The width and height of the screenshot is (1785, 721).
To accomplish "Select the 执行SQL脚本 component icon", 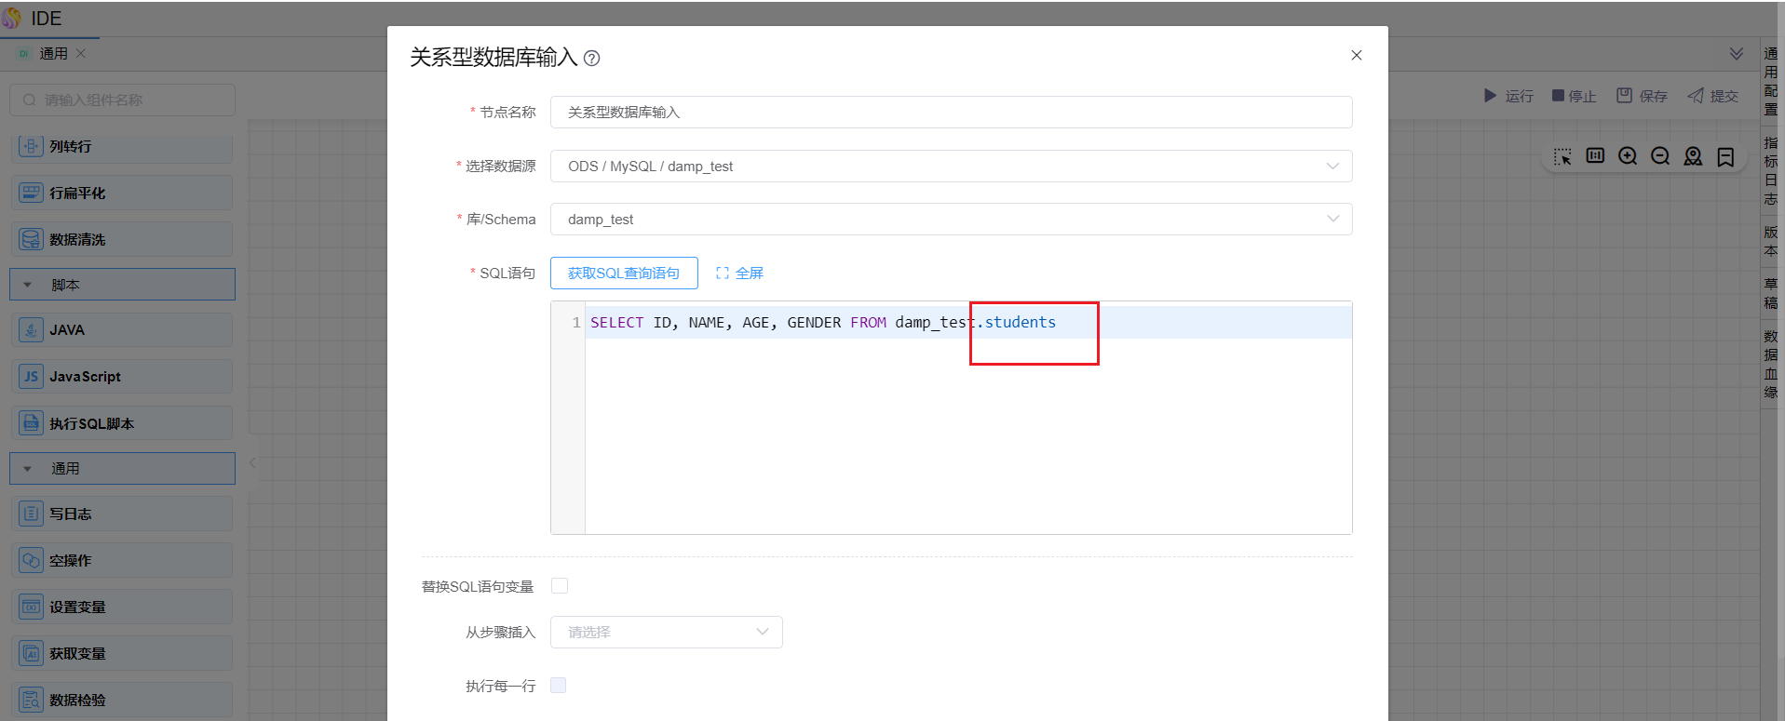I will [x=31, y=423].
